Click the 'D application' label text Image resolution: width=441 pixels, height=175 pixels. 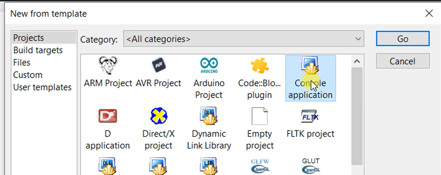coord(108,140)
